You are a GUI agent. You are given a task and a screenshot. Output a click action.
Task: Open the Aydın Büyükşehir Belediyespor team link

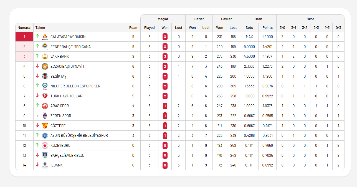click(79, 136)
